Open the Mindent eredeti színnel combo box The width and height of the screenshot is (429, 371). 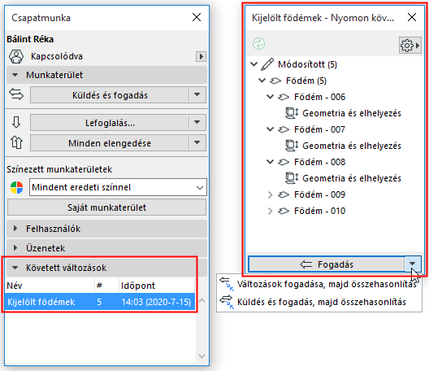pos(118,187)
